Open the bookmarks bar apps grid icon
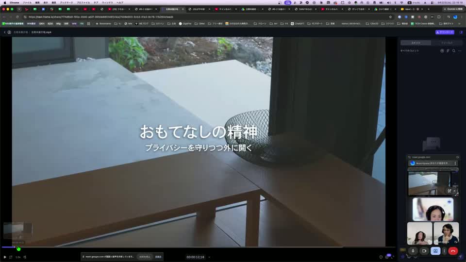The image size is (466, 262). [x=88, y=23]
